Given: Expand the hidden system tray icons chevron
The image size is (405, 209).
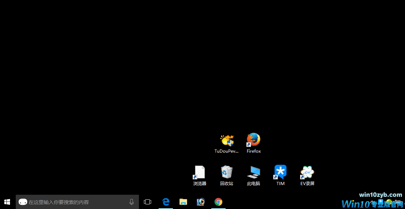Looking at the screenshot, I should pyautogui.click(x=372, y=202).
